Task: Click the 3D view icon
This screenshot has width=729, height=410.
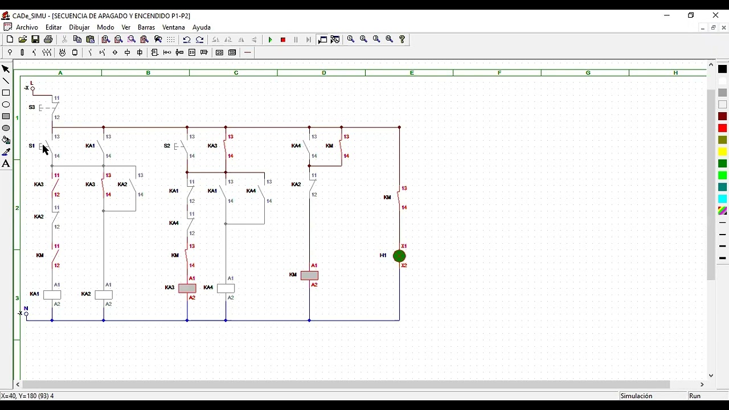Action: click(232, 52)
